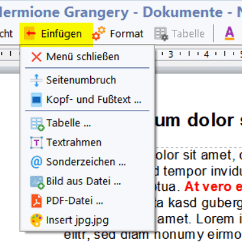Click the font color A button

pos(230,34)
